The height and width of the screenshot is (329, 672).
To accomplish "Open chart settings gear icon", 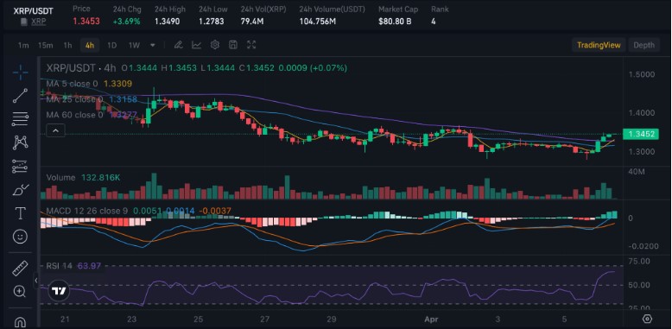I will [x=215, y=45].
